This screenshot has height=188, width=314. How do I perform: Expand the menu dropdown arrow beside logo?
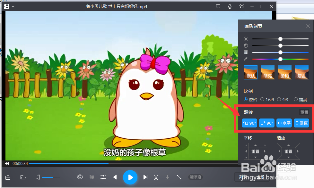tap(13, 7)
